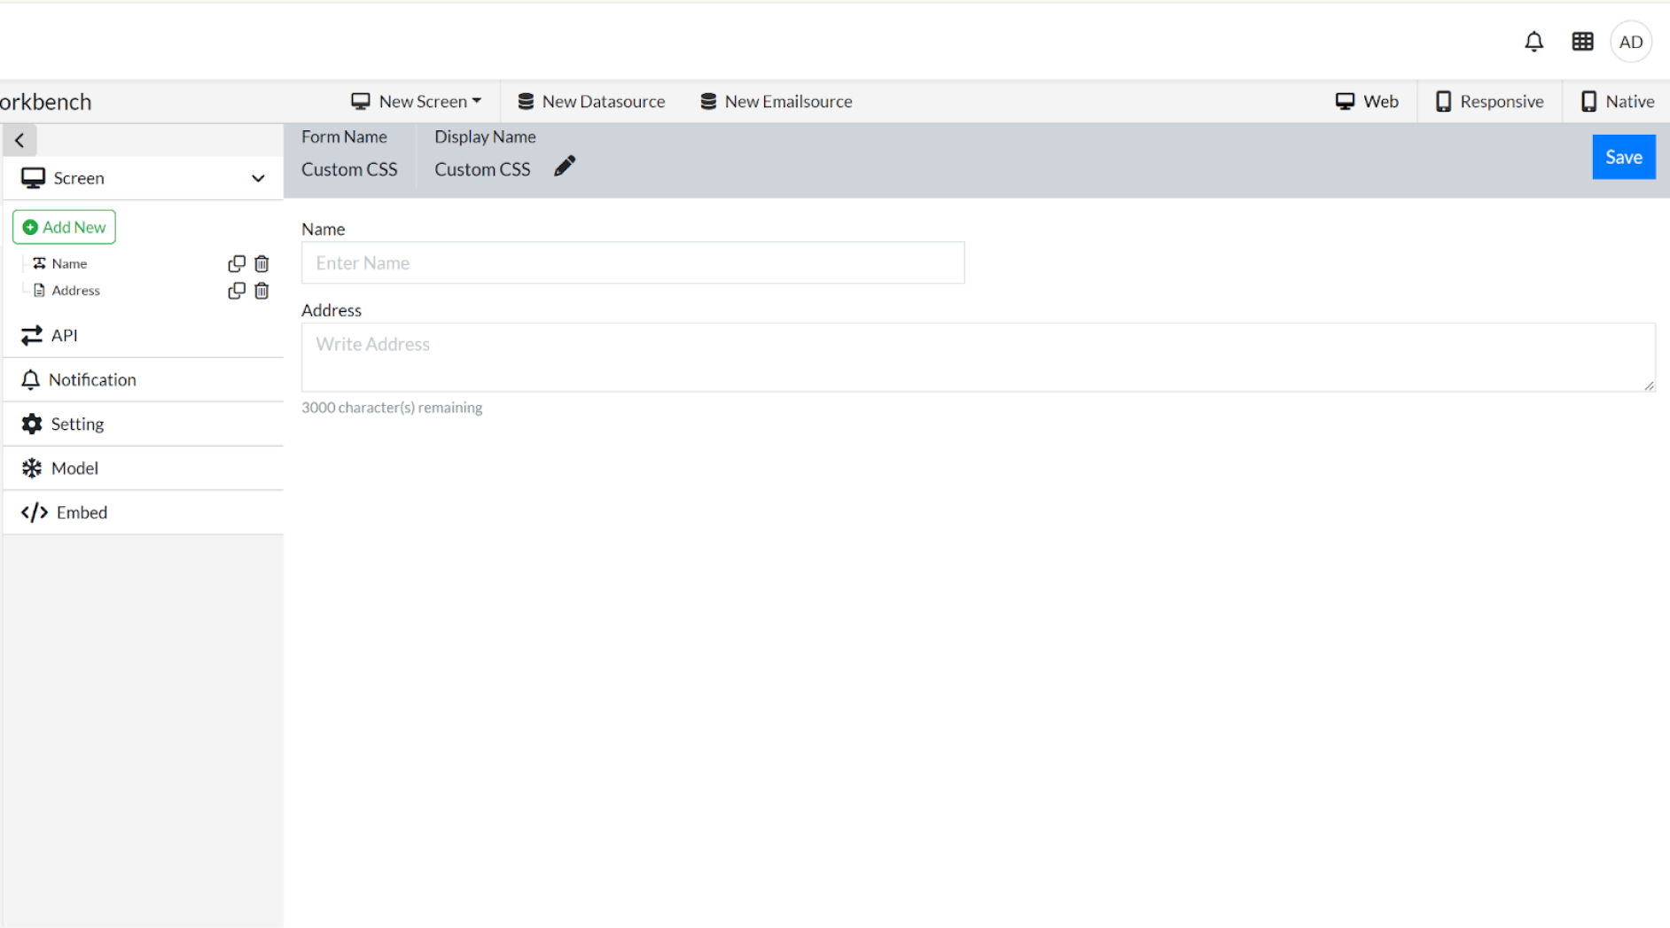
Task: Click the Enter Name input field
Action: (633, 263)
